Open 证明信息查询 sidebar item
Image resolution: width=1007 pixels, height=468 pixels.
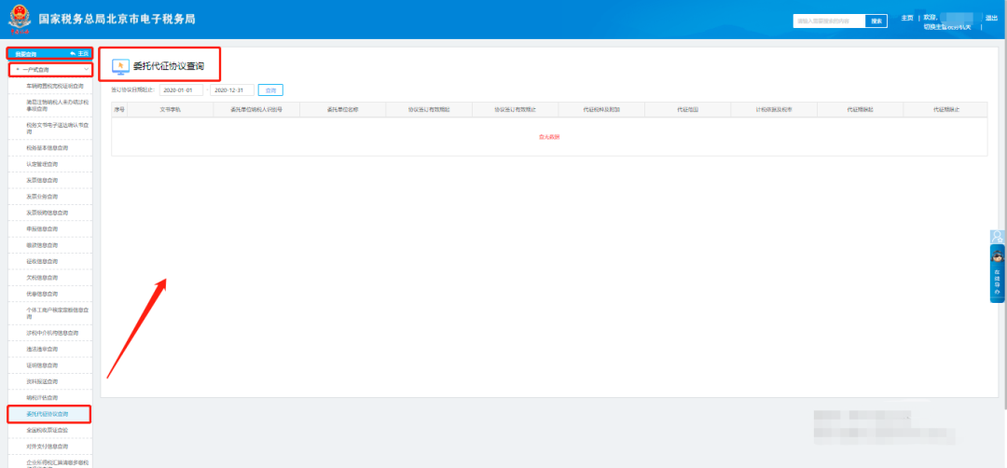point(42,365)
